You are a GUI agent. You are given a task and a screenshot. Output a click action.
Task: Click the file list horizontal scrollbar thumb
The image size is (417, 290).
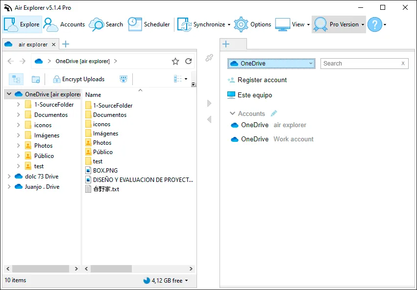111,269
